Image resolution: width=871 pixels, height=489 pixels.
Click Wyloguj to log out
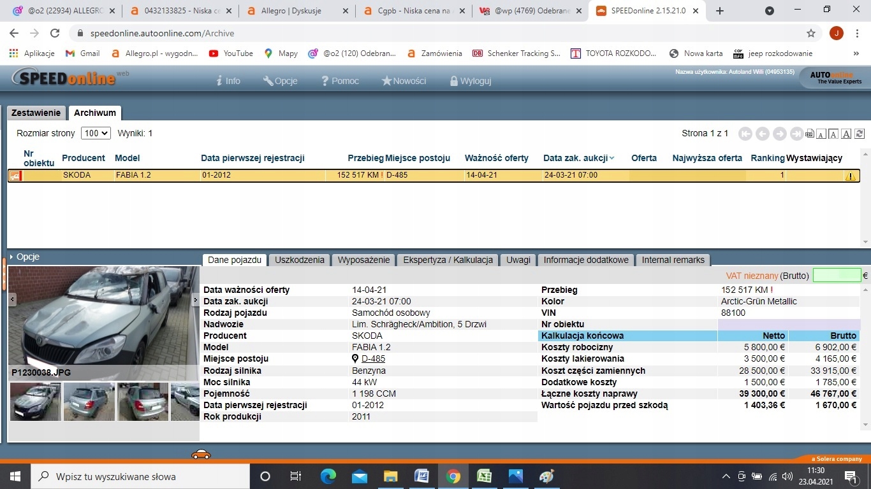tap(470, 81)
